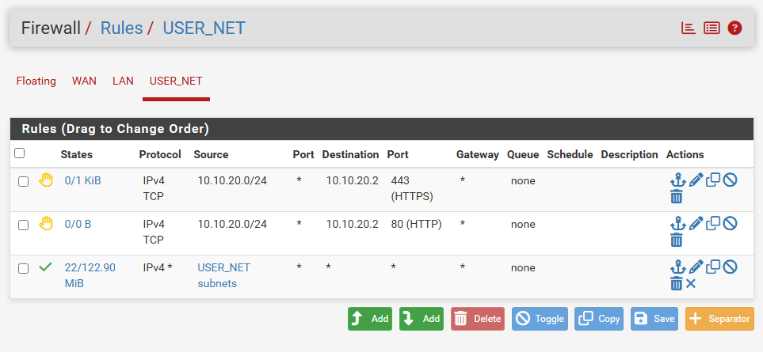The image size is (763, 352).
Task: Open the USER_NET subnets source link
Action: 224,275
